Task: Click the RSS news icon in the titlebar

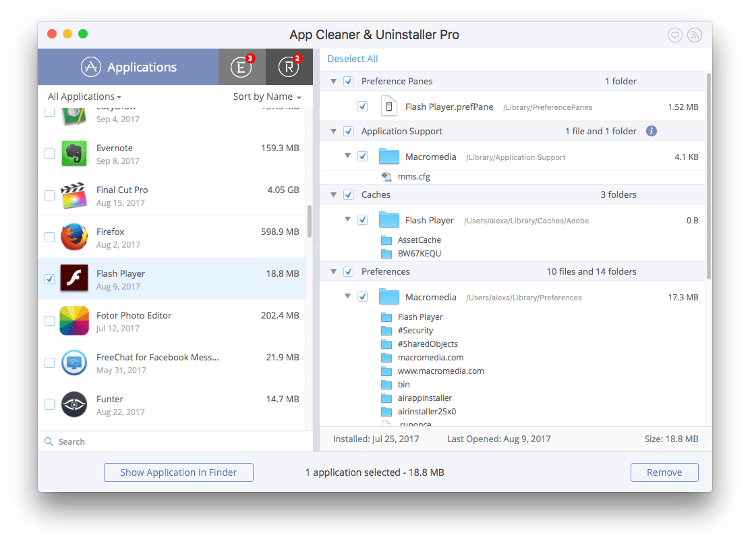Action: pyautogui.click(x=695, y=35)
